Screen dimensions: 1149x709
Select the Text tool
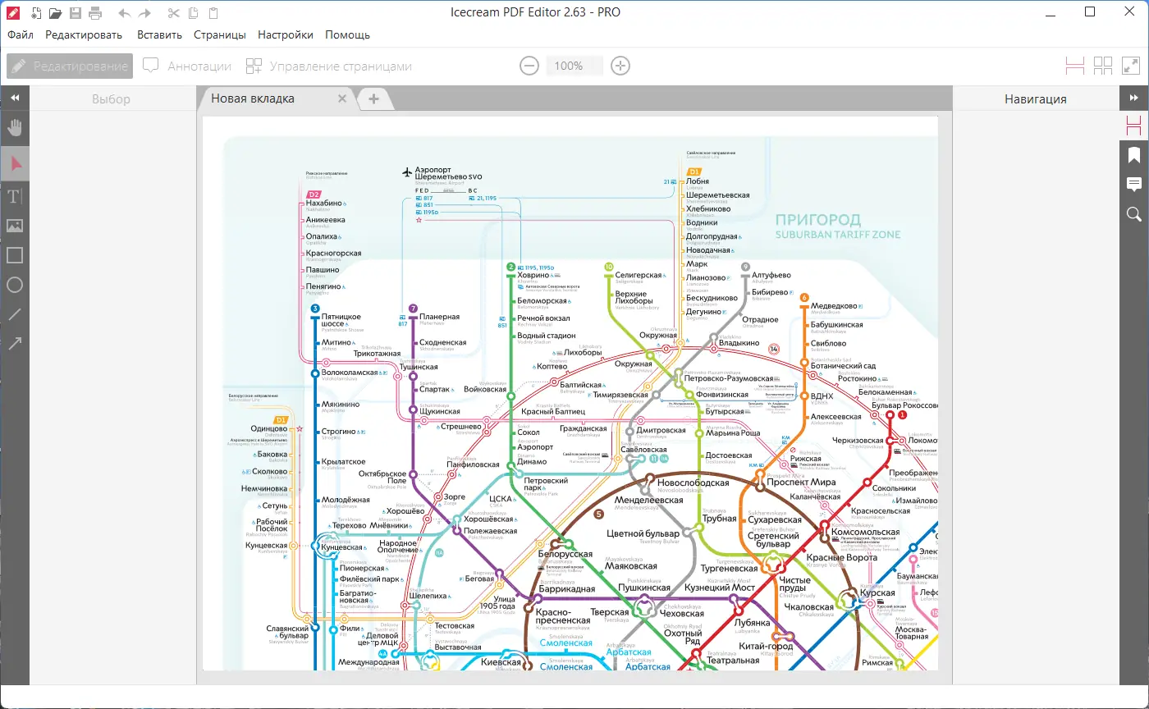15,196
